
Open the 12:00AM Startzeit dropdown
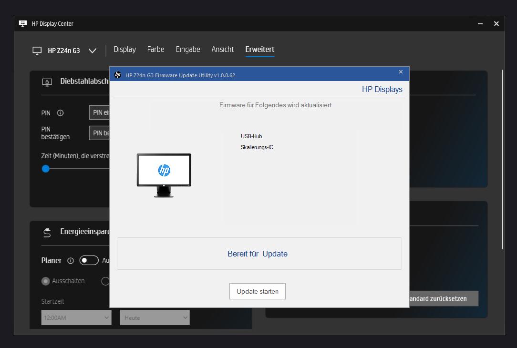pyautogui.click(x=76, y=317)
